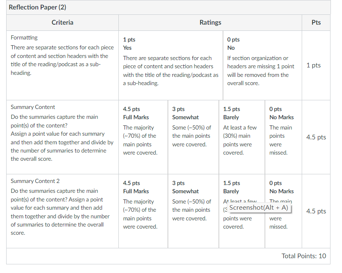Choose the 1 pts Yes formatting rating
Image resolution: width=342 pixels, height=273 pixels.
(x=171, y=65)
